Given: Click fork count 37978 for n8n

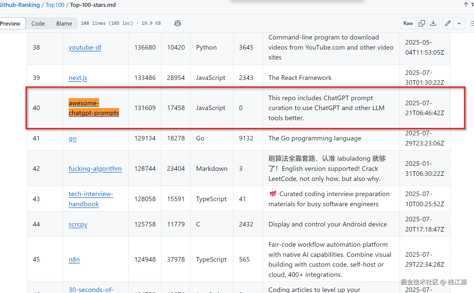Looking at the screenshot, I should [176, 259].
